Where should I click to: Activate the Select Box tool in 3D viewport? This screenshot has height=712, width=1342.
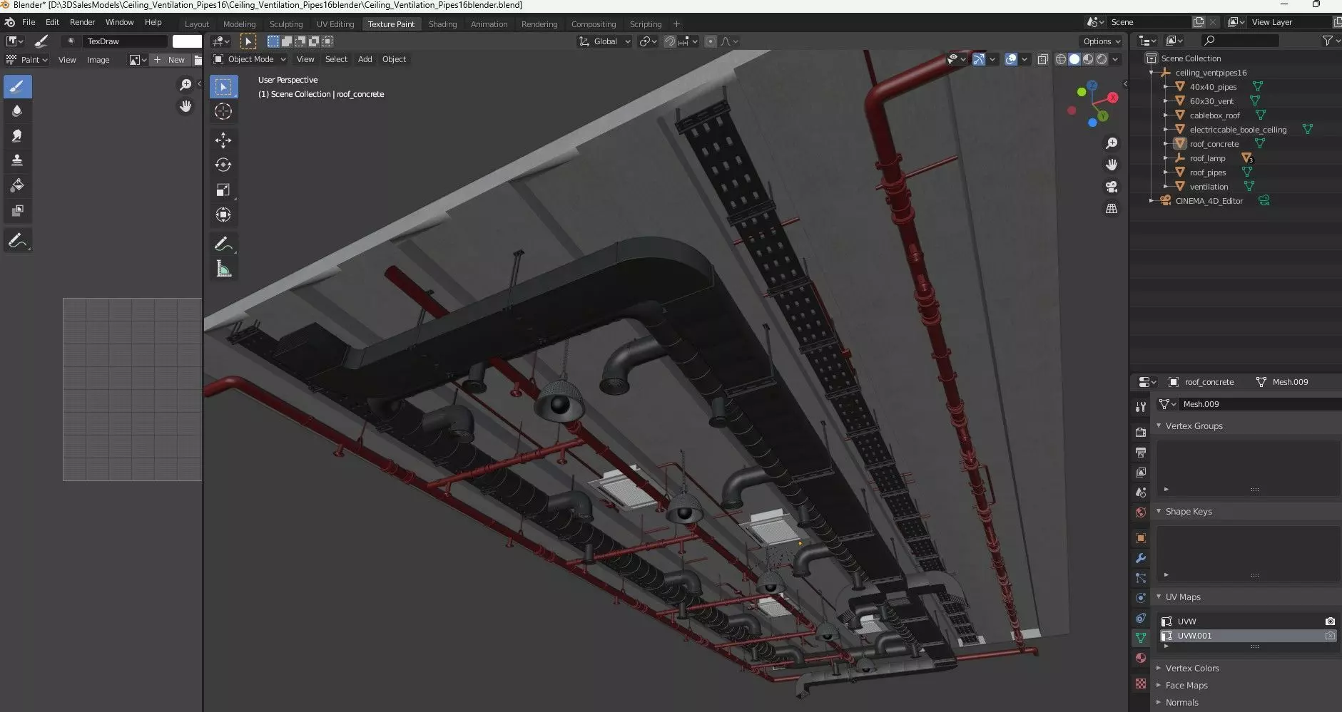(223, 87)
